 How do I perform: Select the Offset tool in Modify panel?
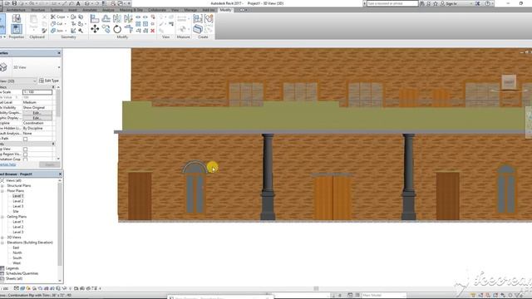(x=106, y=18)
